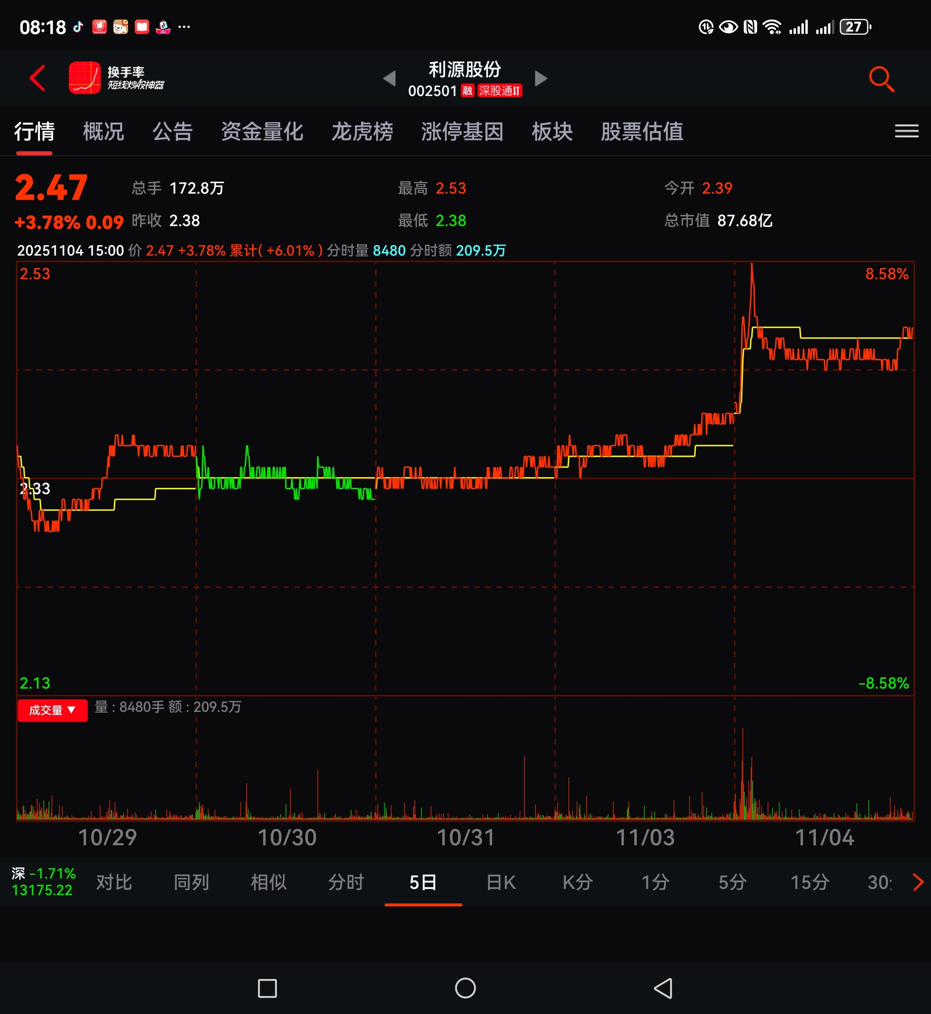Select the 日K chart period
Viewport: 931px width, 1014px height.
pos(501,883)
